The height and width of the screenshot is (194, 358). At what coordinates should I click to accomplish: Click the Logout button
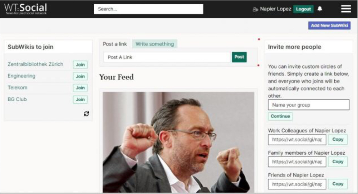(303, 9)
